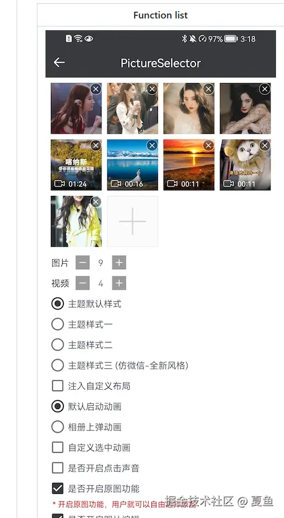Select the 主题样式一 radio option
This screenshot has width=284, height=518.
[57, 324]
